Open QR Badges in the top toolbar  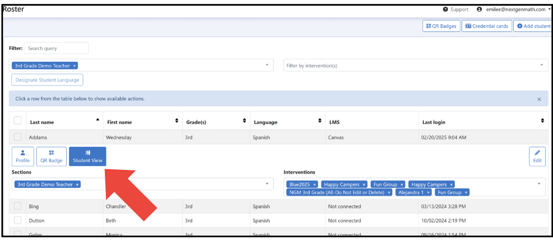[x=441, y=26]
